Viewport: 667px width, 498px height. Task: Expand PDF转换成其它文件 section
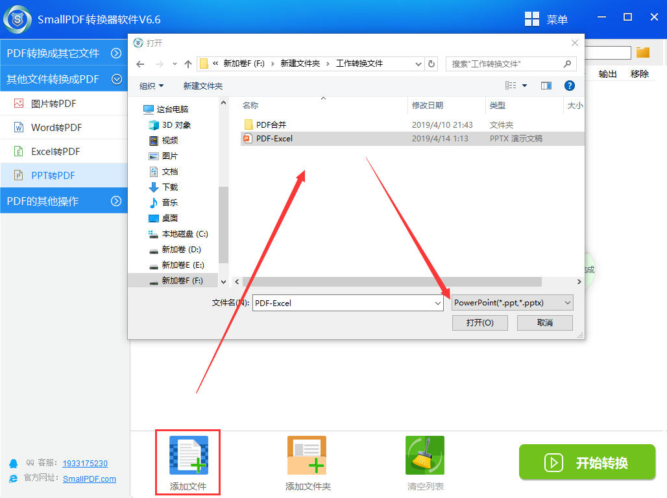64,53
